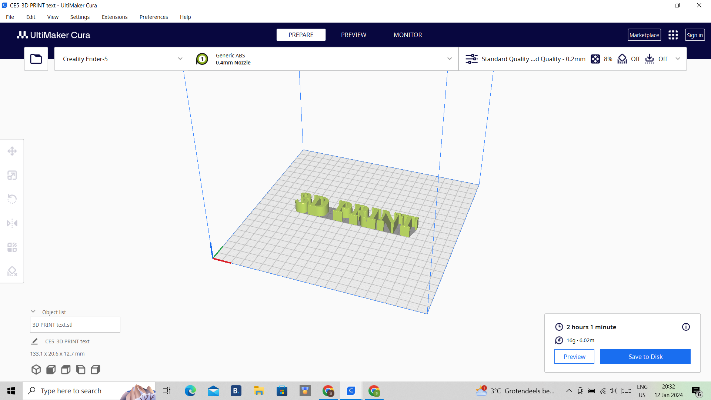Open file with the folder icon

coord(36,59)
